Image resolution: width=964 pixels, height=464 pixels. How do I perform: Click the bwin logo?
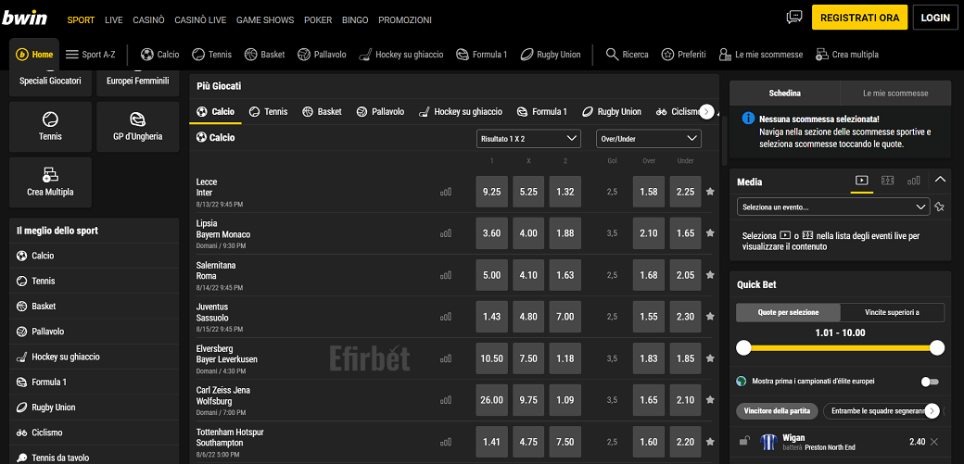pos(25,19)
